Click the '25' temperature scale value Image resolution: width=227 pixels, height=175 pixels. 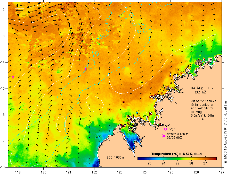coord(177,163)
